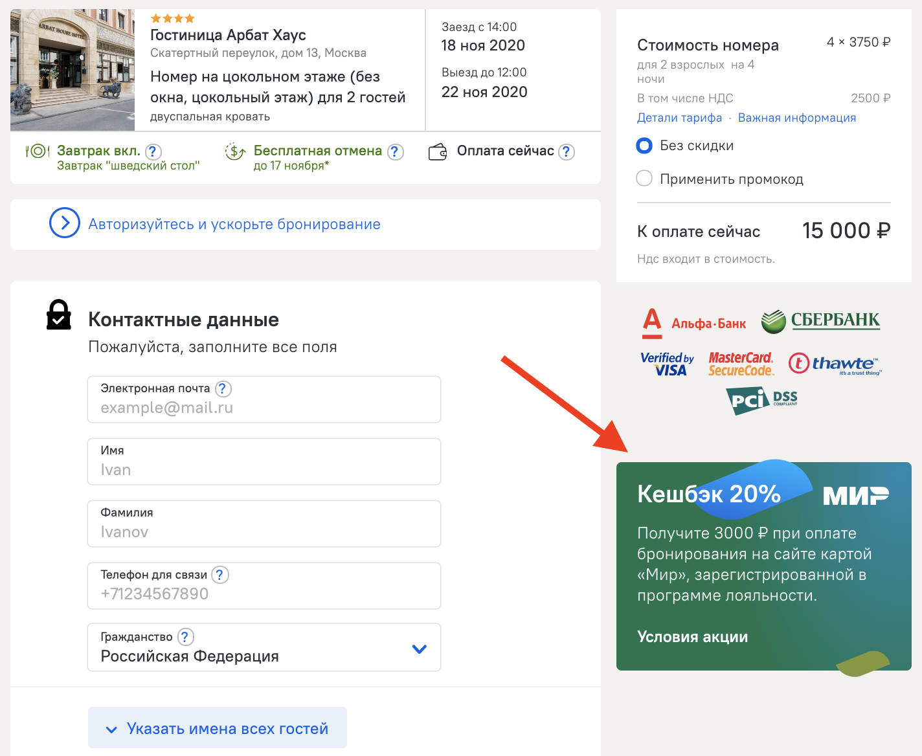Open the Гражданство dropdown
This screenshot has width=922, height=756.
[x=419, y=649]
